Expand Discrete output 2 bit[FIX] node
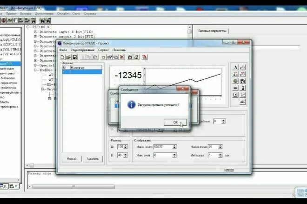The height and width of the screenshot is (204, 307). click(35, 37)
